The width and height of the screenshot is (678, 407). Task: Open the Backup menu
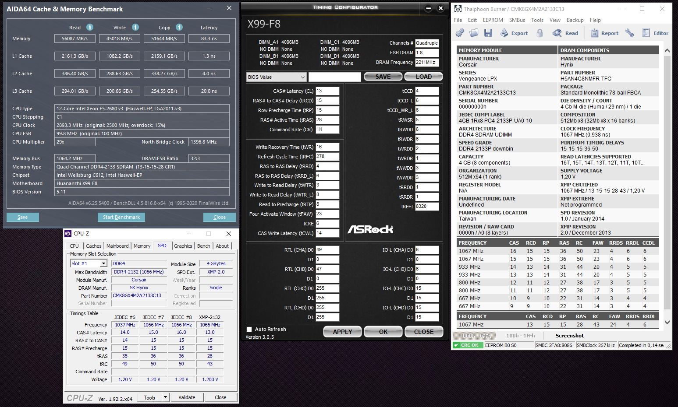[575, 20]
